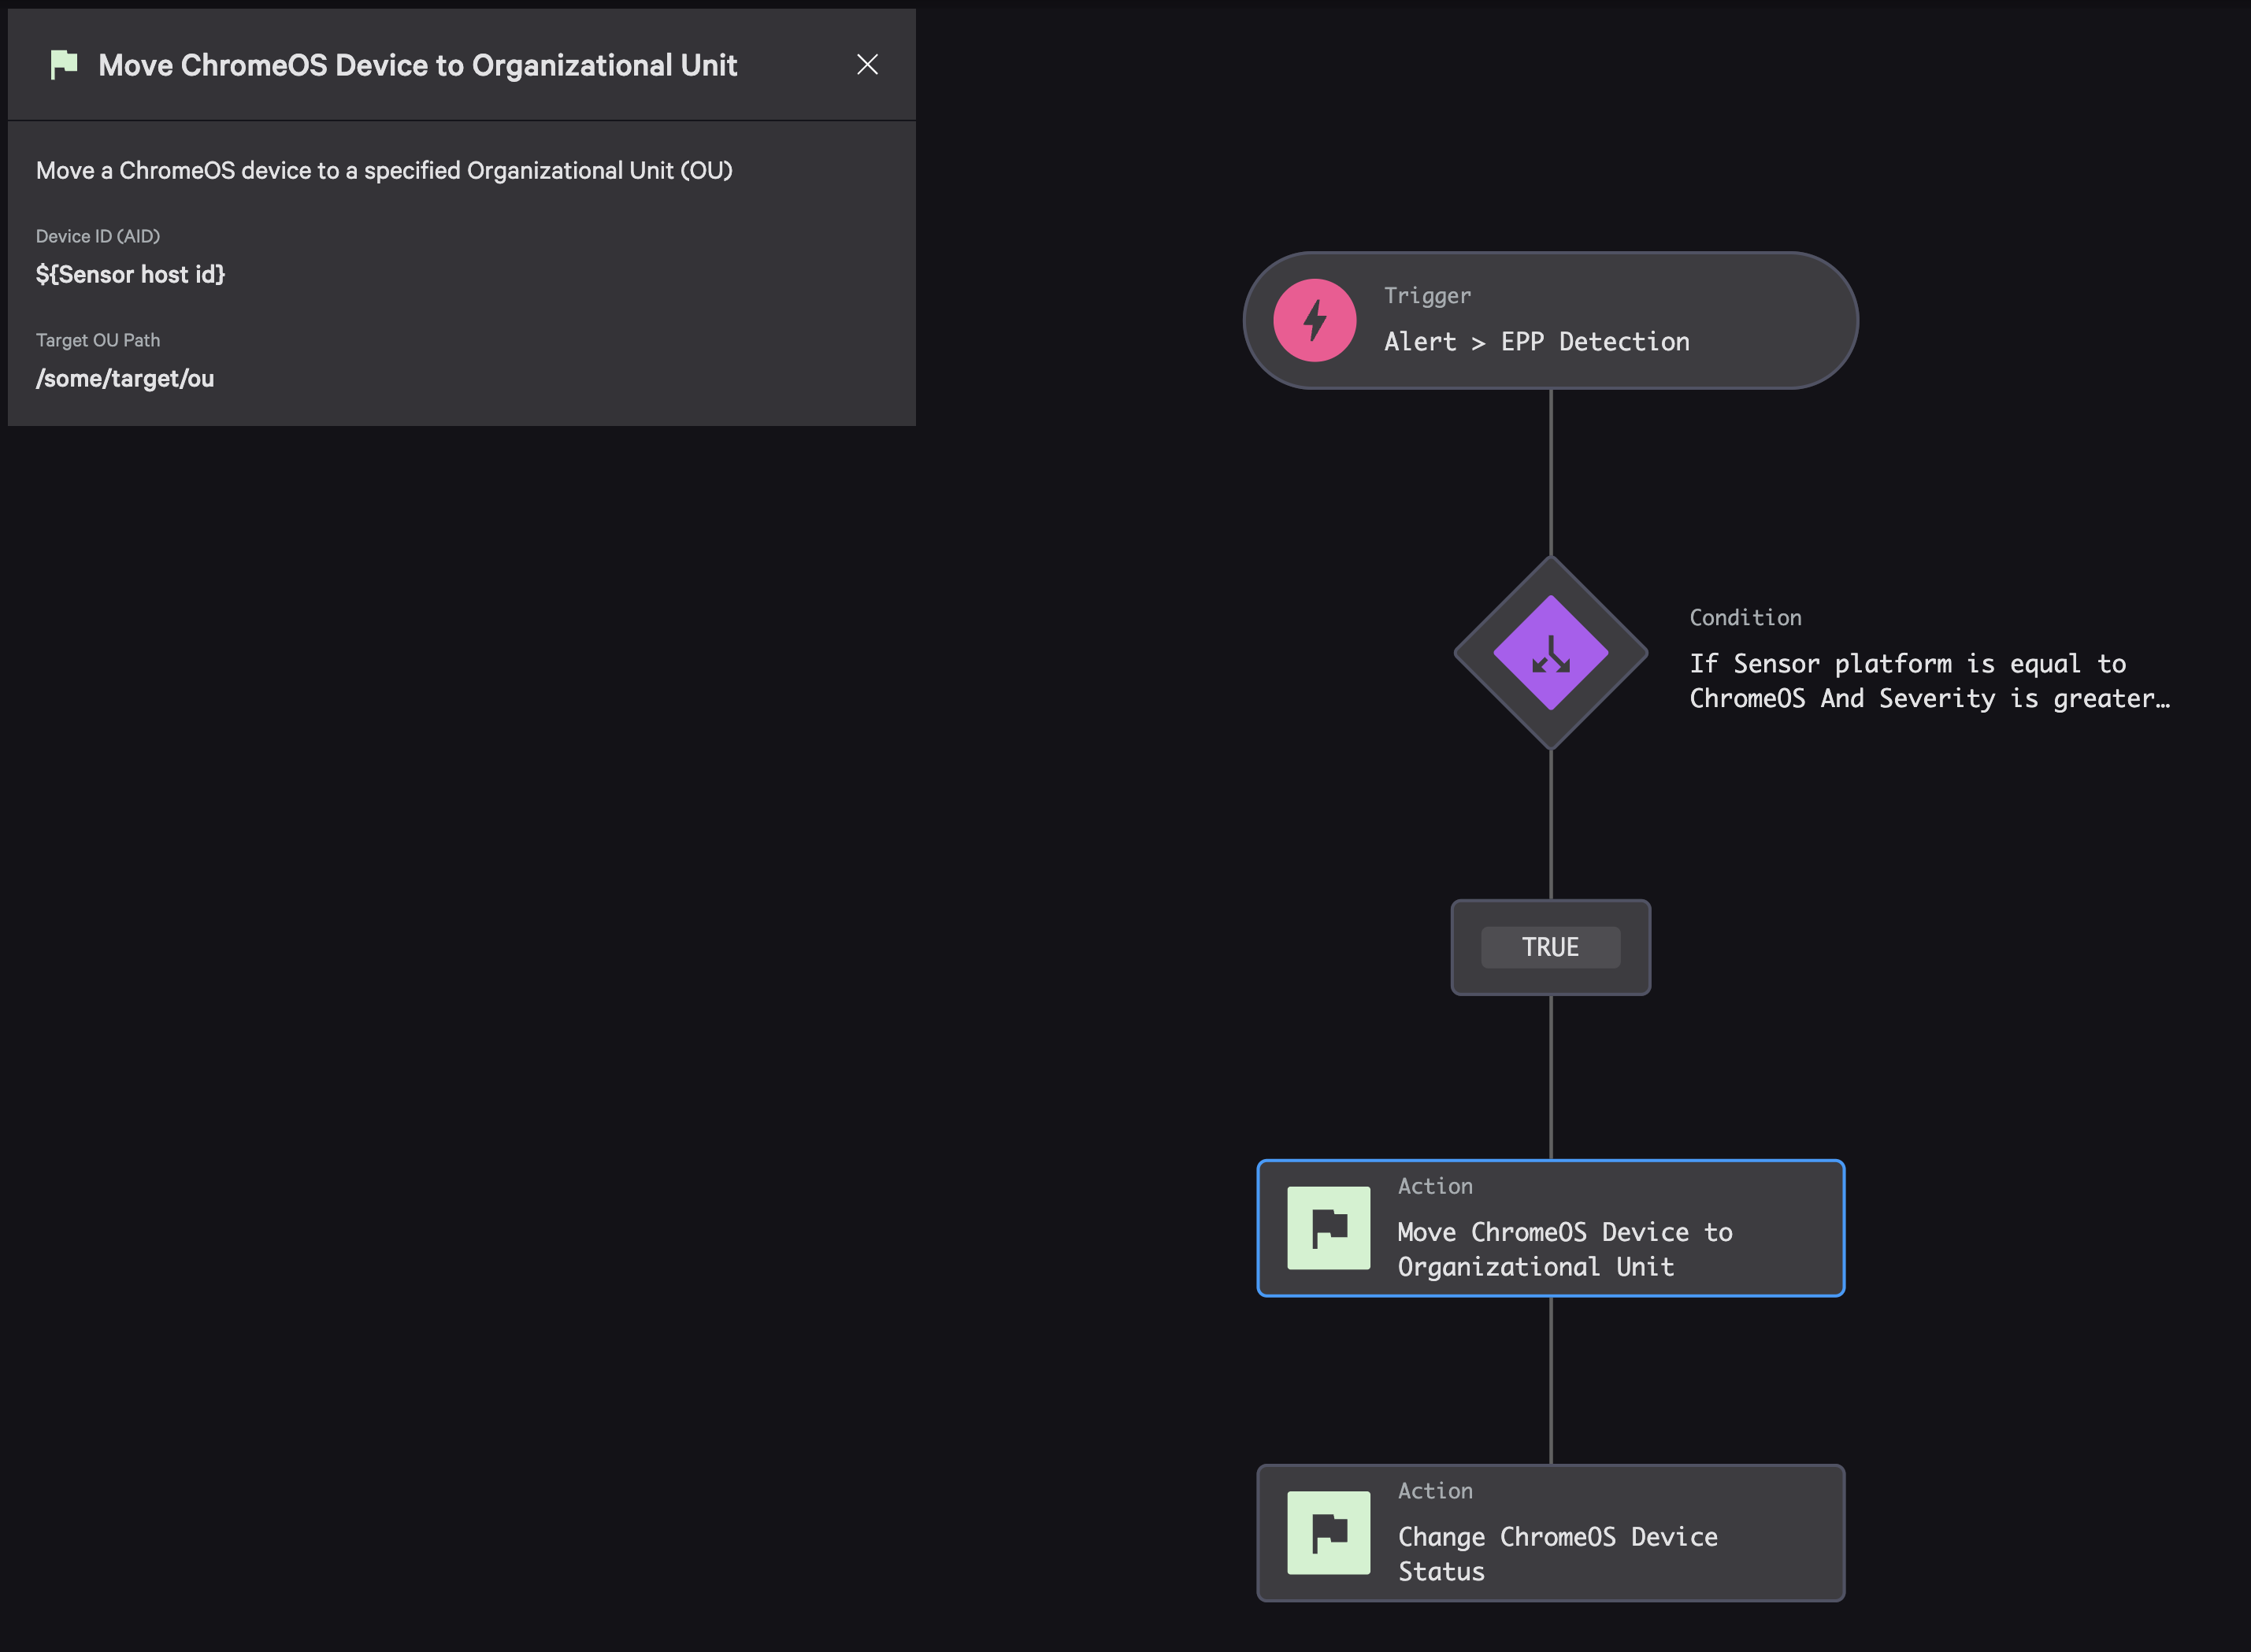Click the /some/target/ou path value
Viewport: 2251px width, 1652px height.
coord(125,378)
